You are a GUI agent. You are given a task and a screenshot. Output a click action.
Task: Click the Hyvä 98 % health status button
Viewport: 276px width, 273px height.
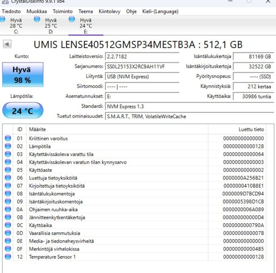[x=23, y=75]
